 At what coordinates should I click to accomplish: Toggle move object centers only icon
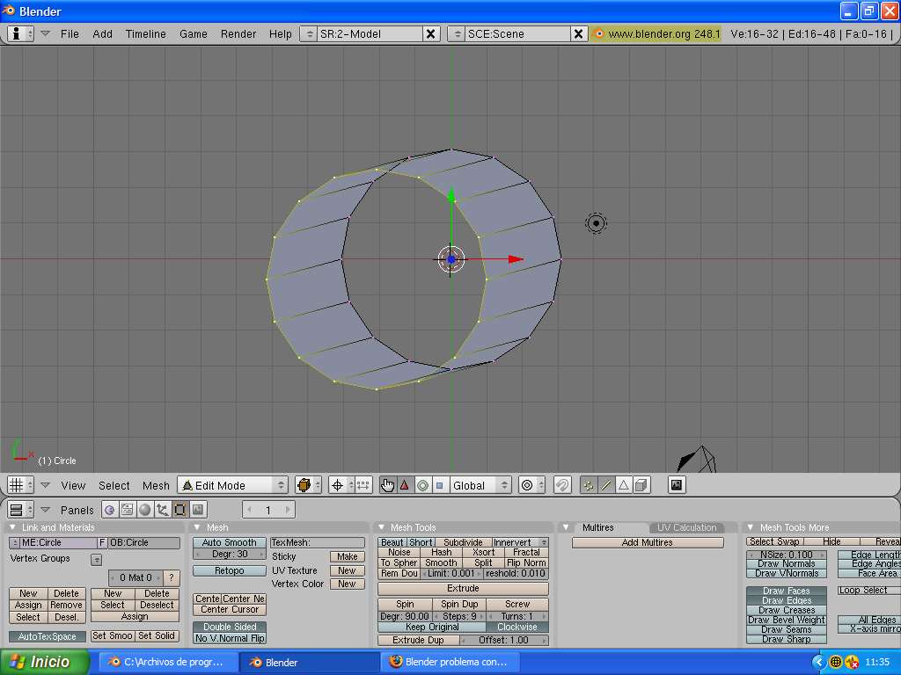point(363,485)
